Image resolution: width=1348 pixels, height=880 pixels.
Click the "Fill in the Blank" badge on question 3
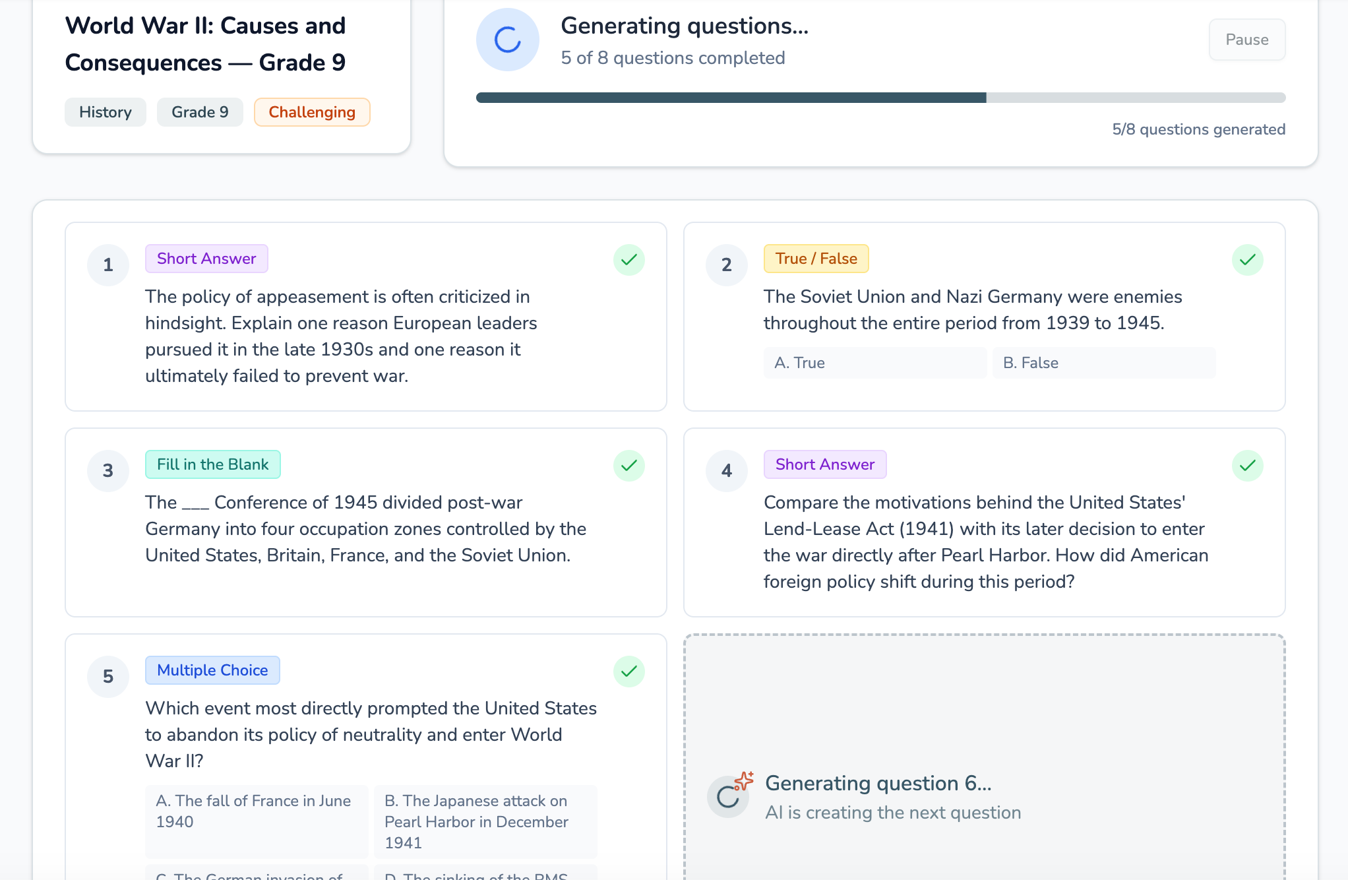212,464
